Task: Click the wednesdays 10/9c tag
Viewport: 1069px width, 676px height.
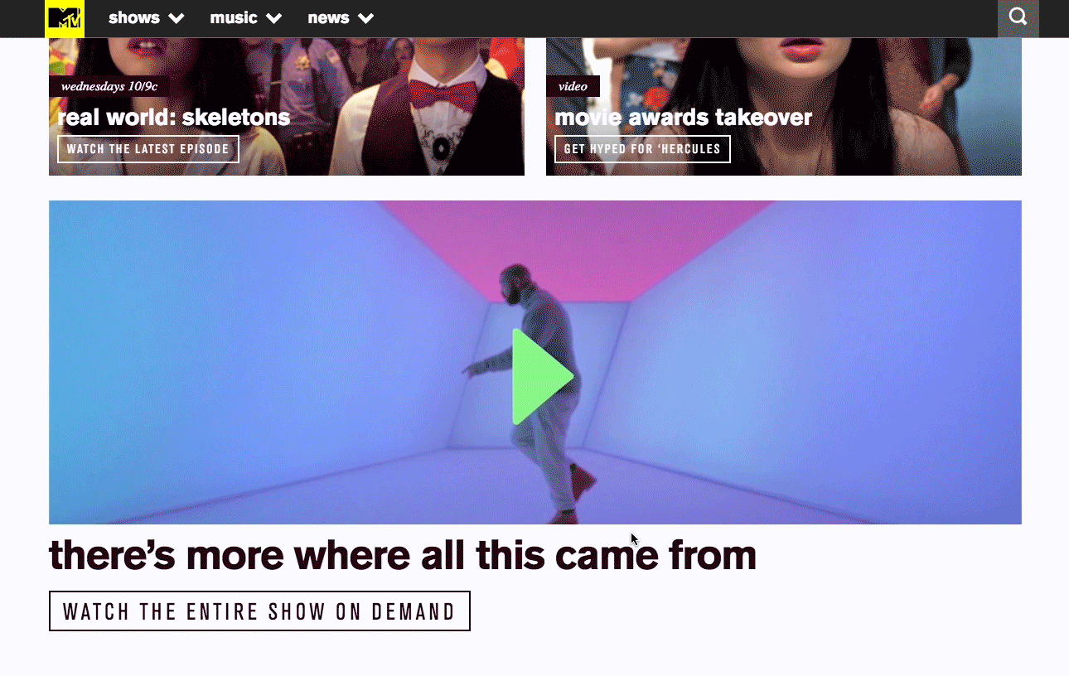Action: (x=109, y=86)
